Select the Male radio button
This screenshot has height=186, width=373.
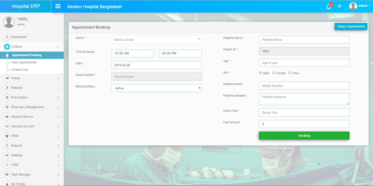(x=261, y=73)
